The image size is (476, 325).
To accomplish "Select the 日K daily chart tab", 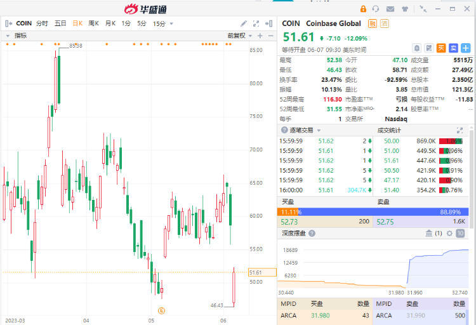I will [77, 23].
